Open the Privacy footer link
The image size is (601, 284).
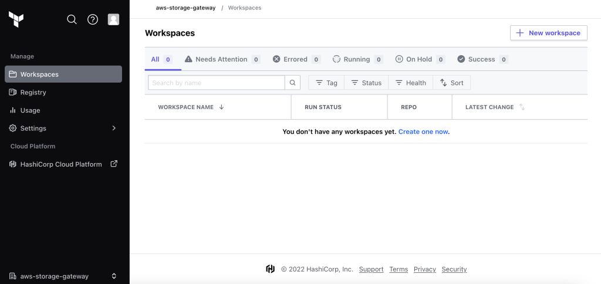[425, 269]
